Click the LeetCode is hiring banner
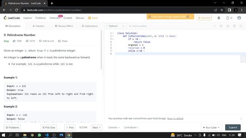Viewport: 246px width, 138px height. coord(170,16)
